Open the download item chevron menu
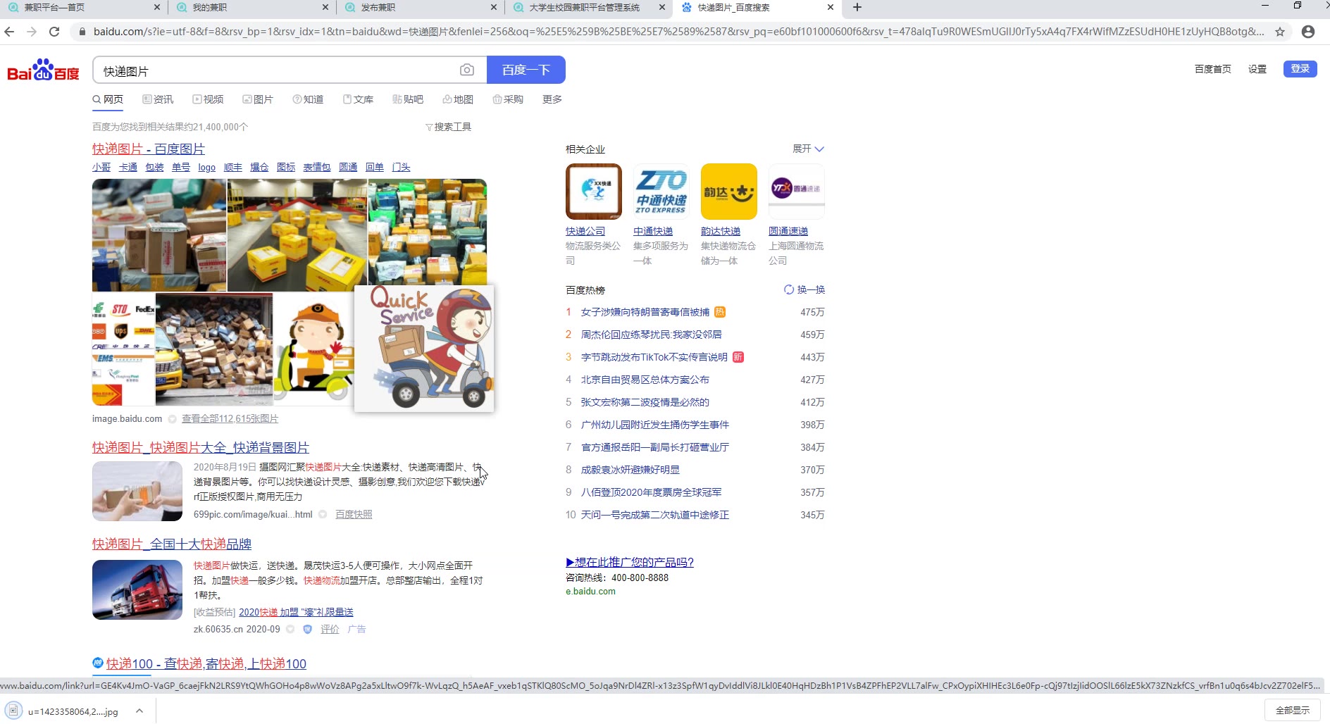 coord(139,711)
